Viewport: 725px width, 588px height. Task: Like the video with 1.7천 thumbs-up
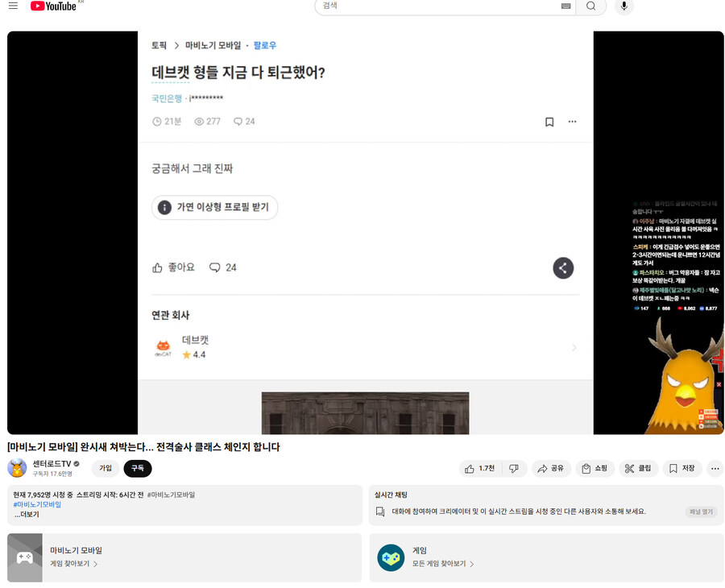coord(480,469)
